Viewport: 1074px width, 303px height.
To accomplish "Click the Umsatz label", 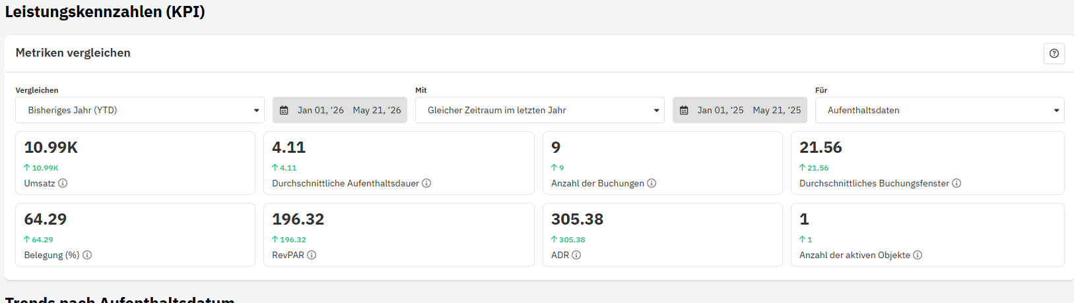I will coord(40,183).
